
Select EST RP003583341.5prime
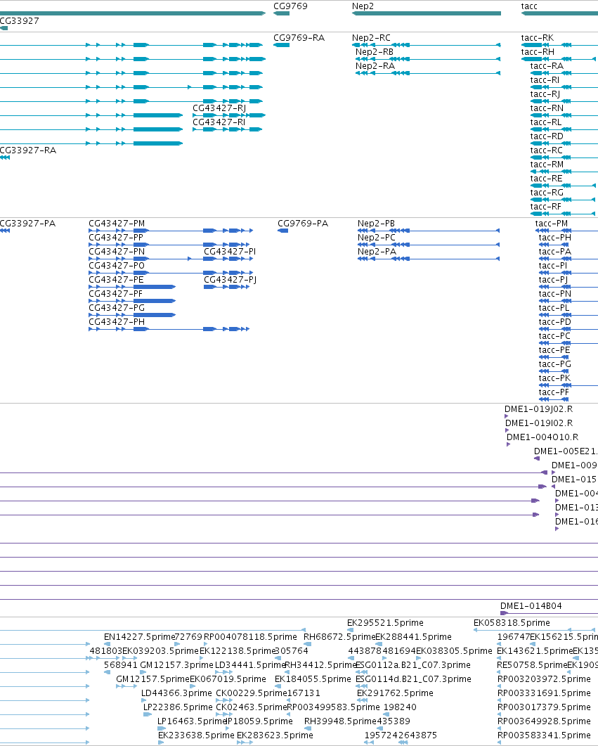click(x=544, y=735)
